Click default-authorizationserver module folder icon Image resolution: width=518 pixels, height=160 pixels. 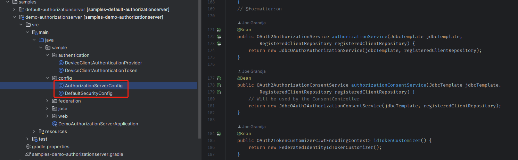(x=22, y=9)
